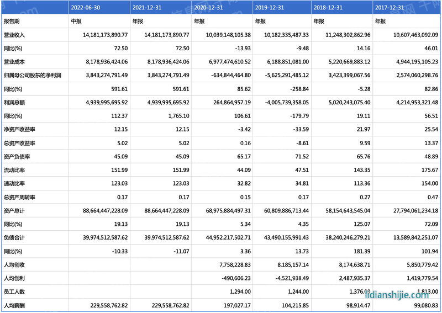Click operating cost value 4,944,195,105.23
Viewport: 442px width, 313px height.
click(x=418, y=62)
